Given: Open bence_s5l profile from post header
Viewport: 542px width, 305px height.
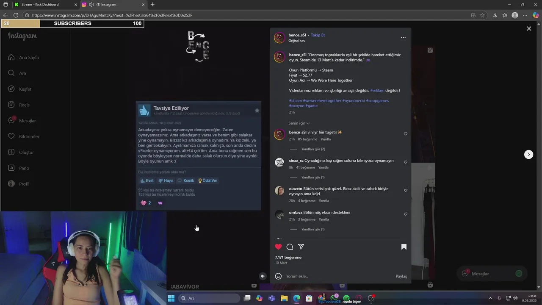Looking at the screenshot, I should click(x=297, y=35).
